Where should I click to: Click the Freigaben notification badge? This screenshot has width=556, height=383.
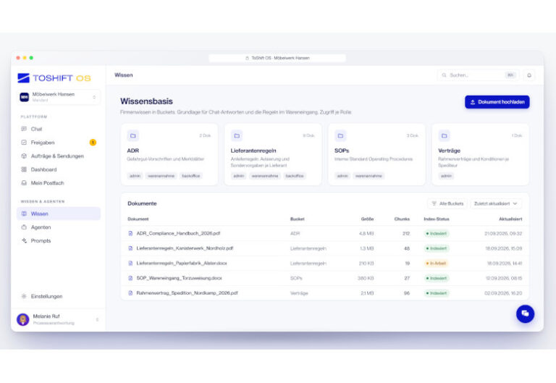pos(93,142)
